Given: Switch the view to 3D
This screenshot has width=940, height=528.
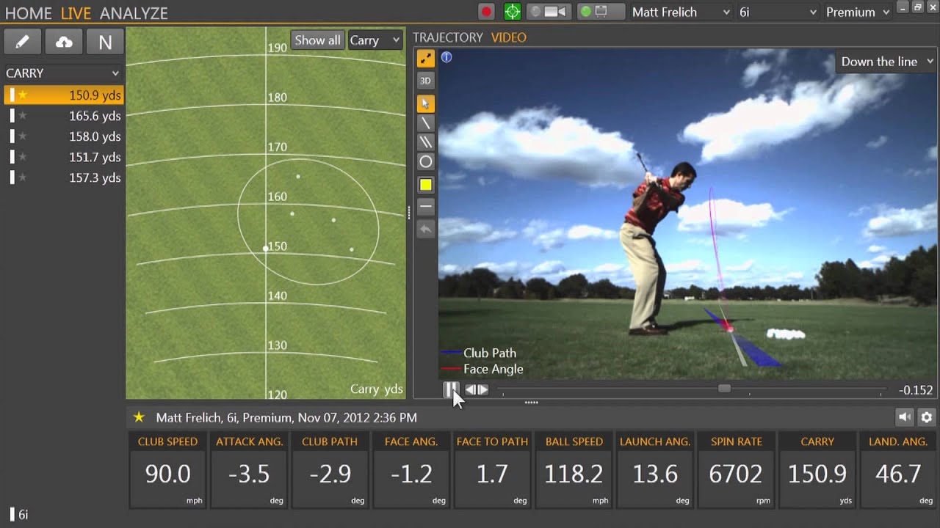Looking at the screenshot, I should click(x=425, y=81).
